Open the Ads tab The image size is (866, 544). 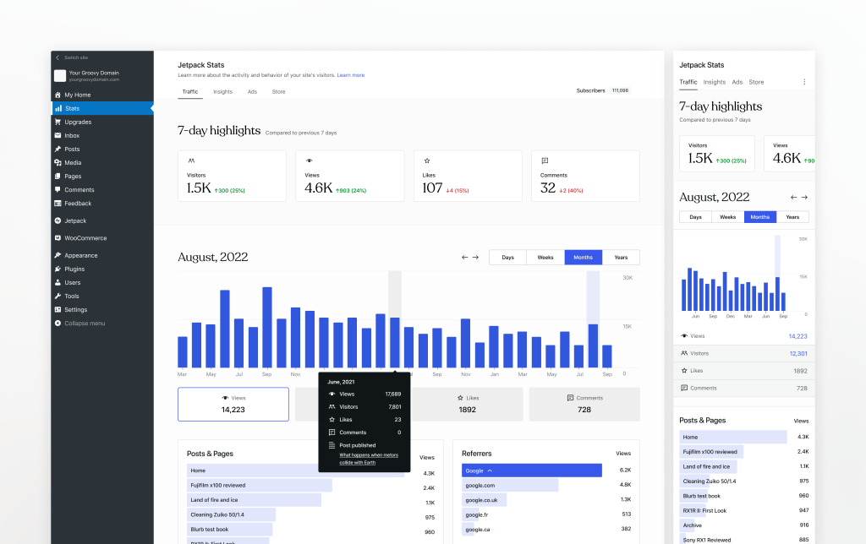click(x=252, y=91)
